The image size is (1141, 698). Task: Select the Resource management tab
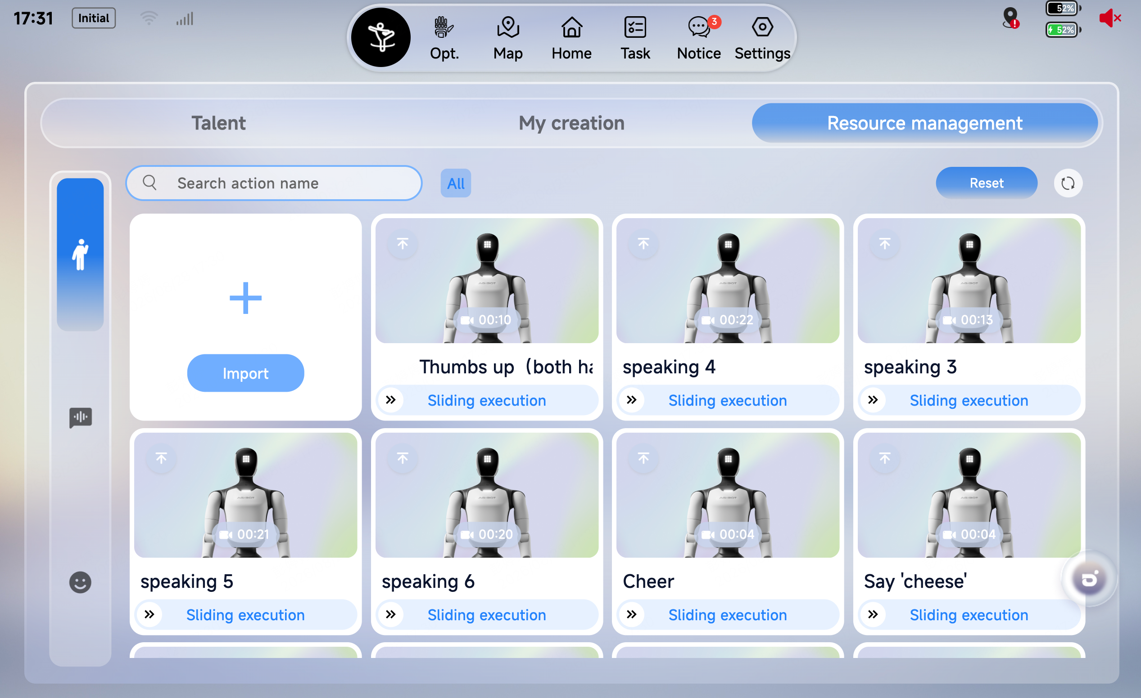tap(924, 123)
